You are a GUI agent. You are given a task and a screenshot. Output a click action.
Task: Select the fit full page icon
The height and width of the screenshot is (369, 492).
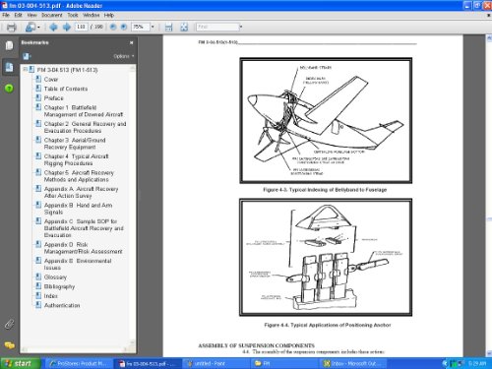coord(184,28)
